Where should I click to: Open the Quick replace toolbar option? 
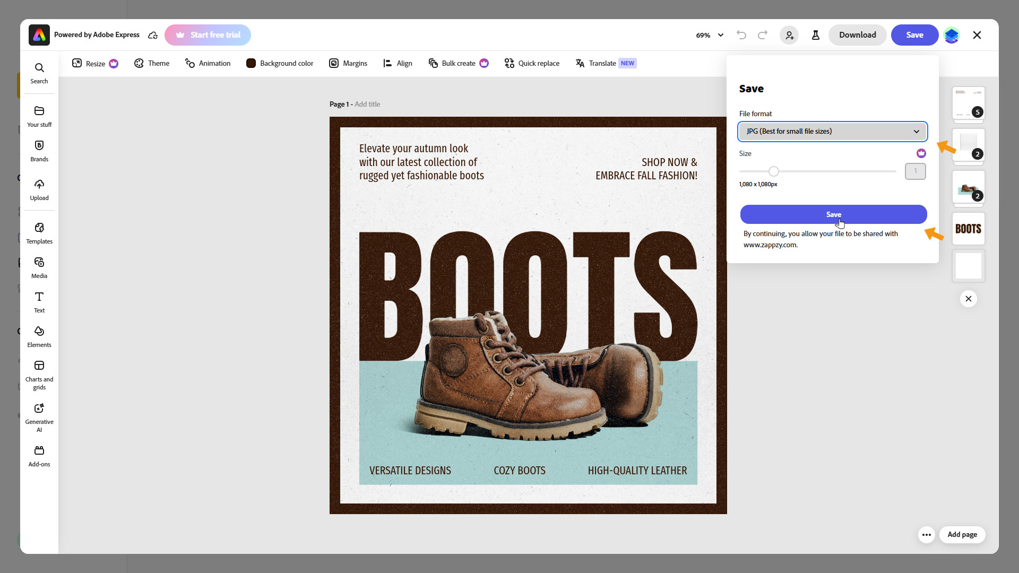click(x=532, y=63)
